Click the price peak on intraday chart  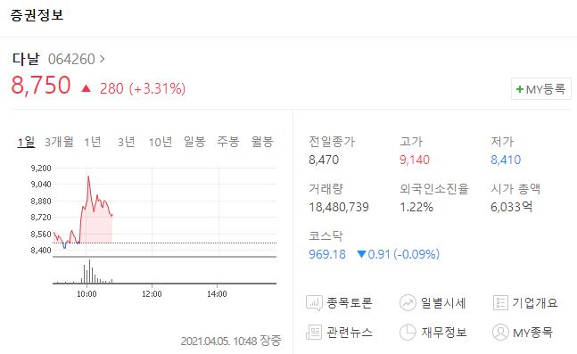click(x=88, y=177)
